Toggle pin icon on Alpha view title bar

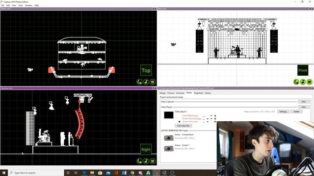pos(153,9)
